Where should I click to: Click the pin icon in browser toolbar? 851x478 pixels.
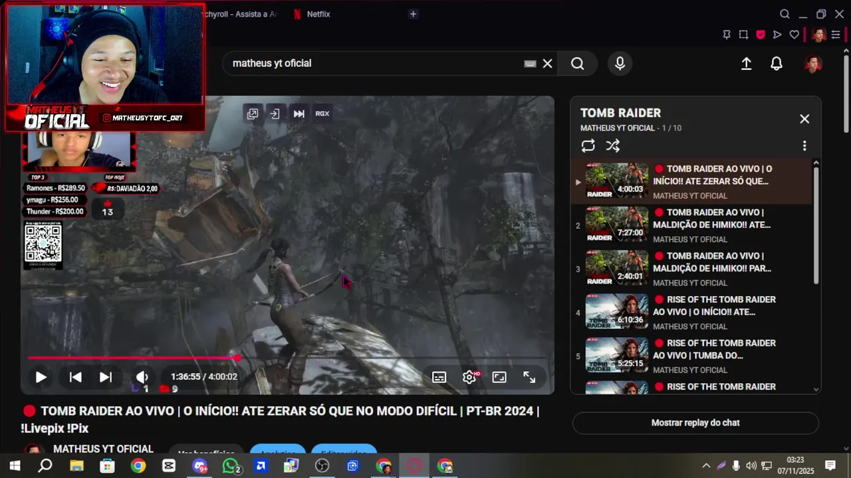(x=726, y=35)
